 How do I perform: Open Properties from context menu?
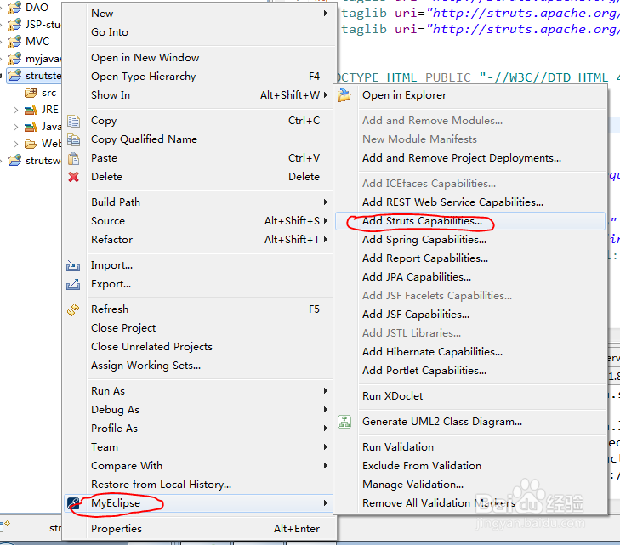pos(199,529)
